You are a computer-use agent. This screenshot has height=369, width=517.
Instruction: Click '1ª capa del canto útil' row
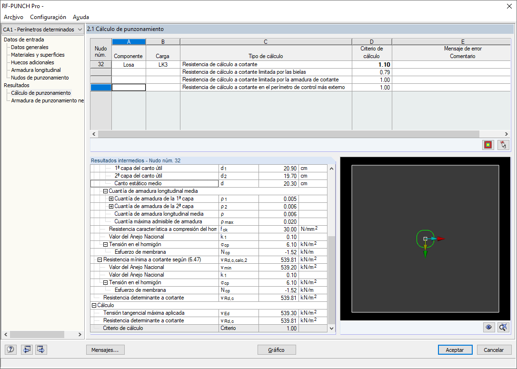[209, 168]
